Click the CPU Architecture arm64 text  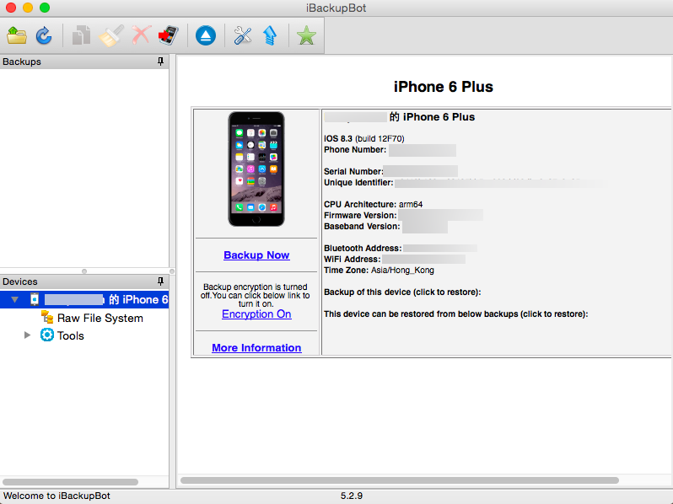[373, 205]
